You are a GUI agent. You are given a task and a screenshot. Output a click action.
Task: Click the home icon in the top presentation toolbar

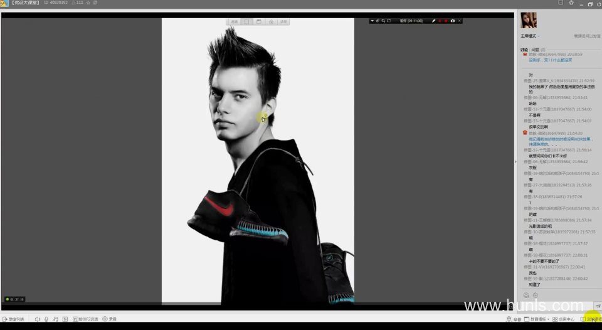271,22
